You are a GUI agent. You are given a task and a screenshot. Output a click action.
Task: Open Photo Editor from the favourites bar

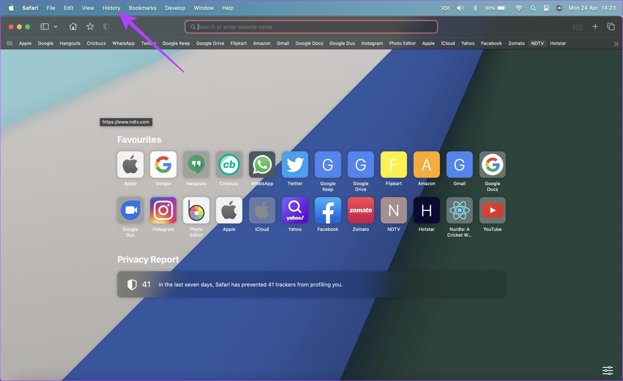[402, 43]
